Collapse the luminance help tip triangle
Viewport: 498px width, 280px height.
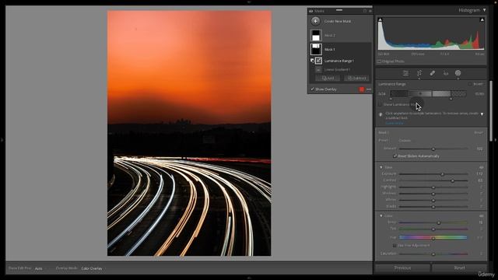(x=482, y=114)
